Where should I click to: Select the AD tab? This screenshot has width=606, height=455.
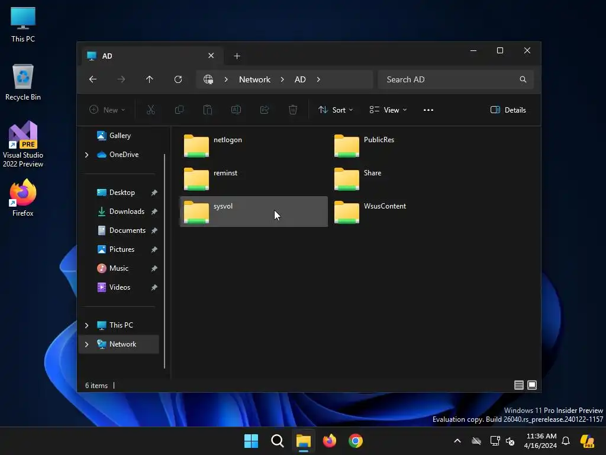(152, 56)
